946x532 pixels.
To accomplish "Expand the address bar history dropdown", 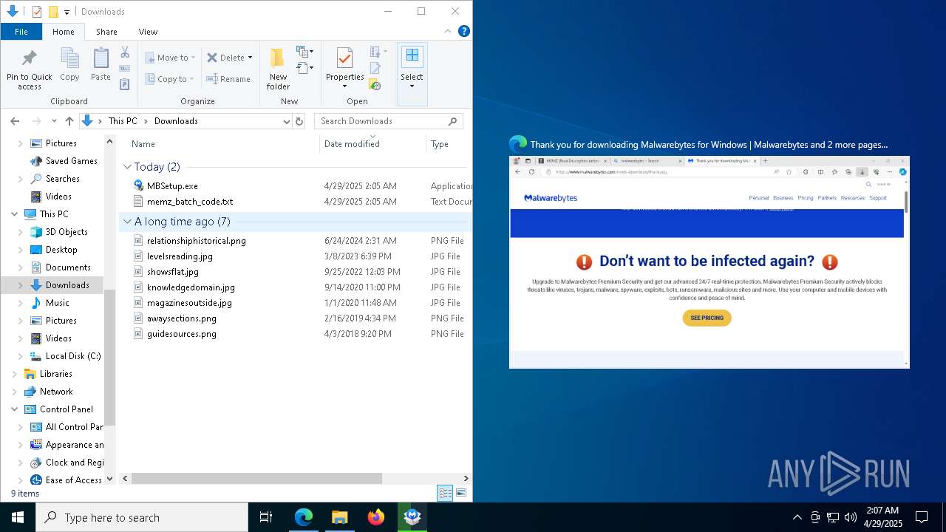I will click(287, 121).
